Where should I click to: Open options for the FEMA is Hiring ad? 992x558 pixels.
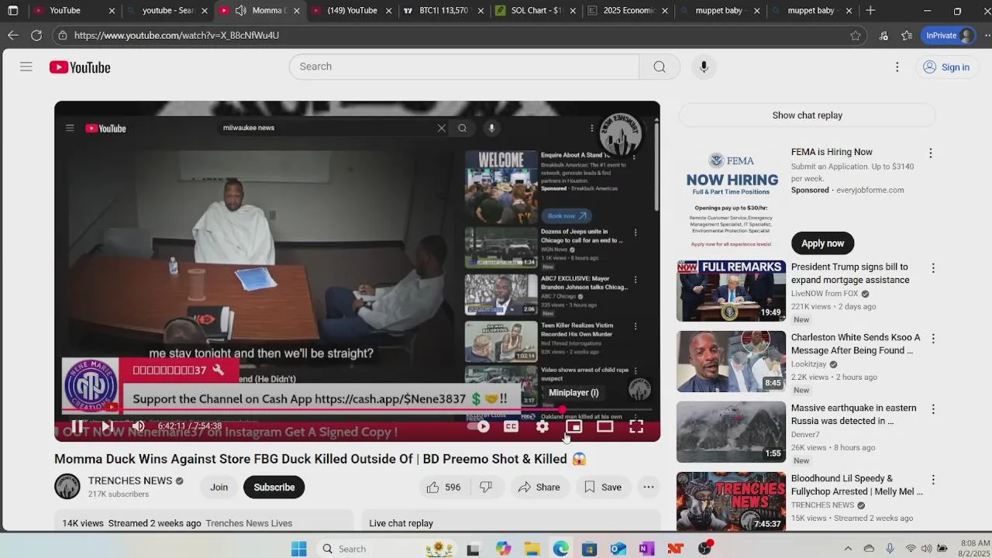pos(931,153)
